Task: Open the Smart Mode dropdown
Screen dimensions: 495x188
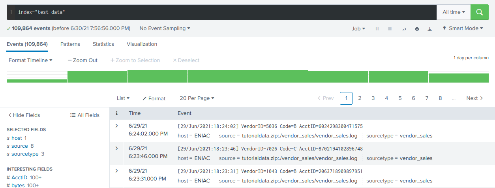Action: pos(462,28)
